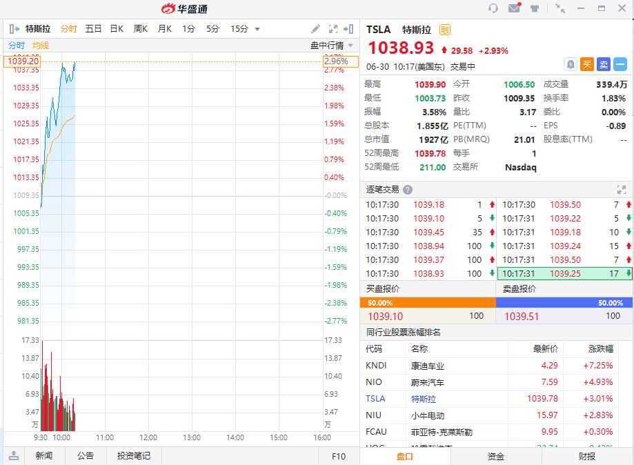Open the 新闻 news tab
This screenshot has height=465, width=634.
pyautogui.click(x=43, y=456)
